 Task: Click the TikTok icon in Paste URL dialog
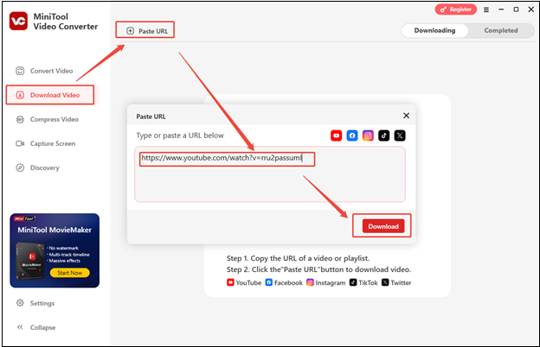coord(383,136)
